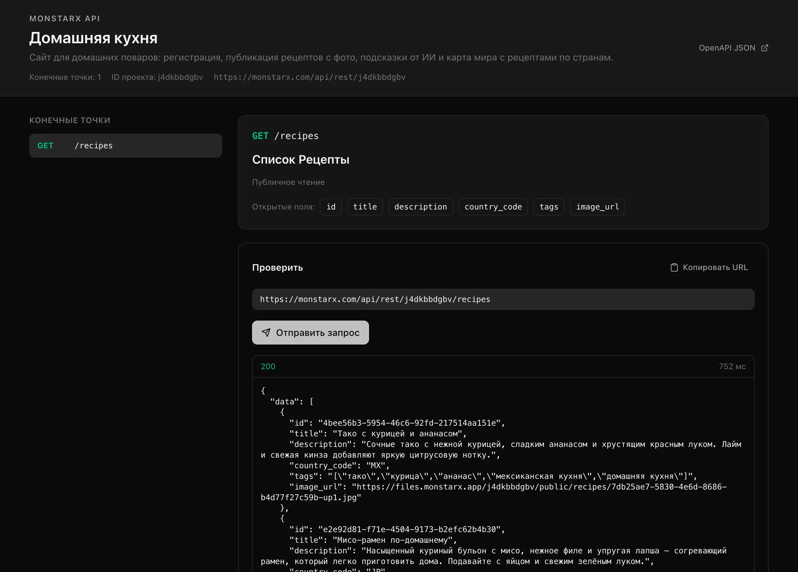Viewport: 798px width, 572px height.
Task: Click the paper plane icon in Отправить запрос
Action: coord(266,333)
